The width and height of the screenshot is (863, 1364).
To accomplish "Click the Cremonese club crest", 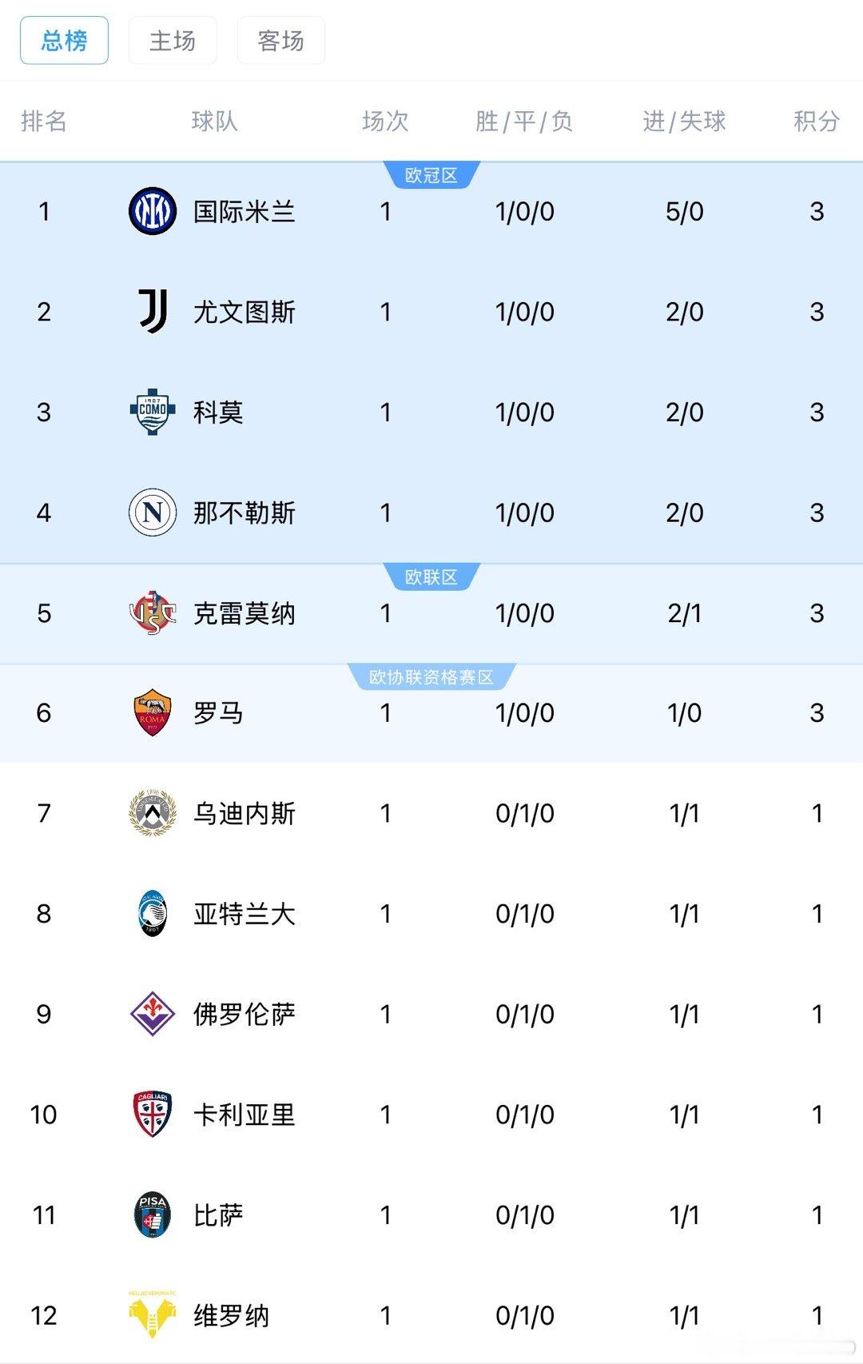I will (153, 613).
